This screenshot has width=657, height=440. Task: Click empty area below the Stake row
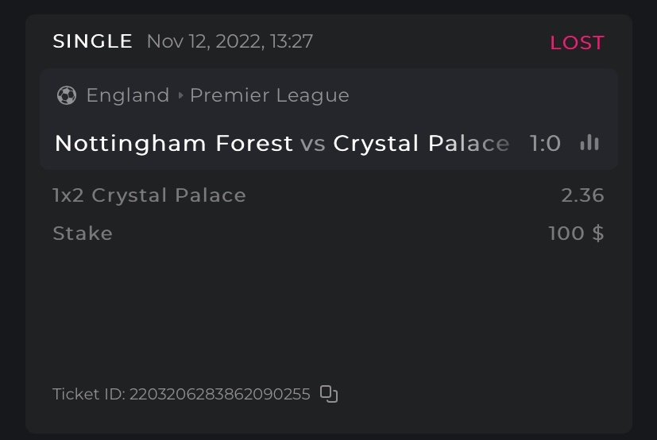(328, 310)
